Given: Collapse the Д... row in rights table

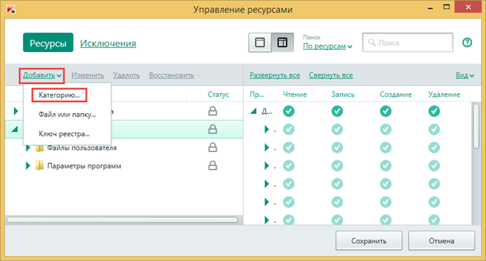Looking at the screenshot, I should click(x=253, y=111).
